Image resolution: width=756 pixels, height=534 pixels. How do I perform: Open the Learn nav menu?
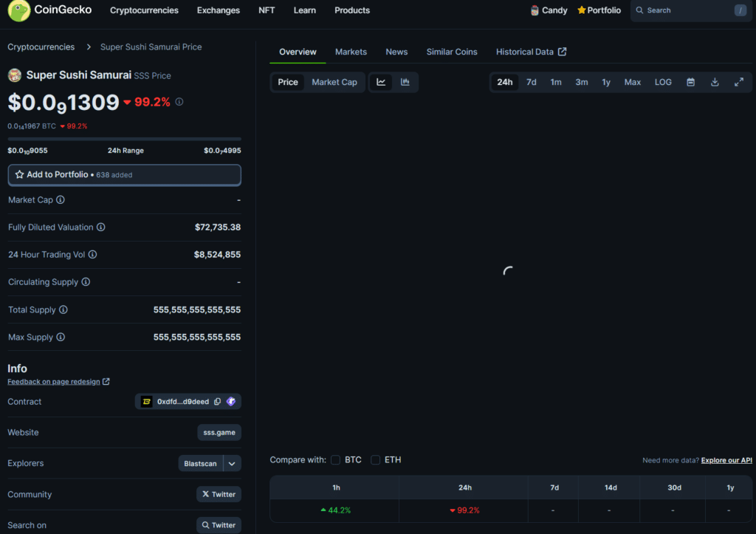click(305, 10)
